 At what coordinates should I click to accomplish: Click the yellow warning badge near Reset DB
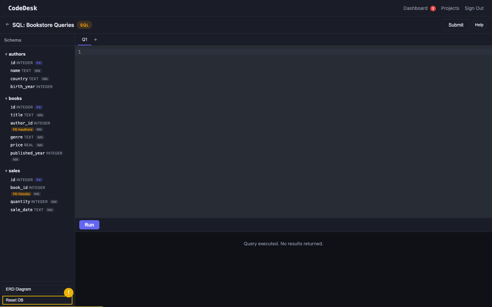(68, 293)
